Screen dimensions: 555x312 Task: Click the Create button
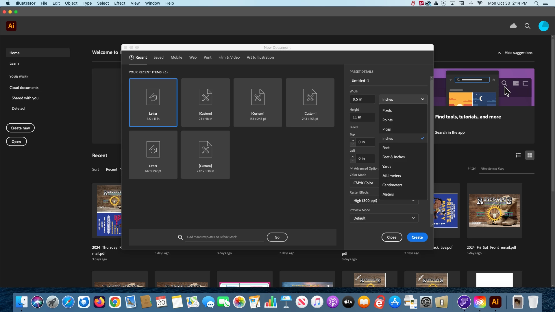coord(417,237)
